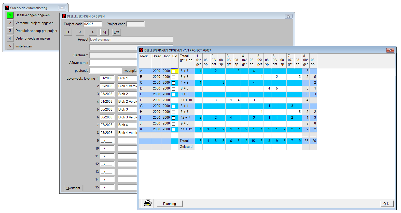Select Order ongedaan maken menu entry
This screenshot has width=401, height=213.
pos(33,39)
